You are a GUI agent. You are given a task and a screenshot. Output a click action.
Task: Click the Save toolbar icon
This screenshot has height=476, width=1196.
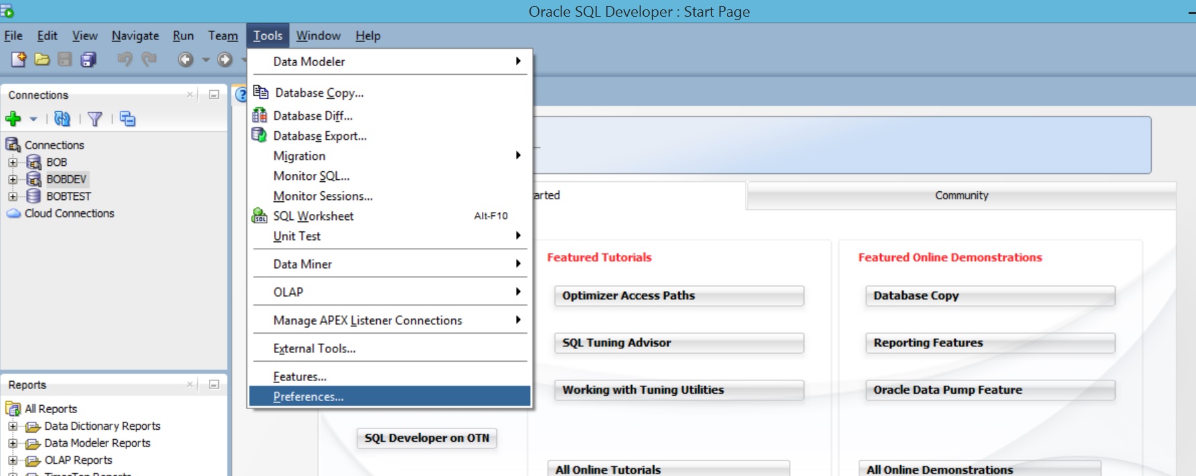[x=65, y=59]
